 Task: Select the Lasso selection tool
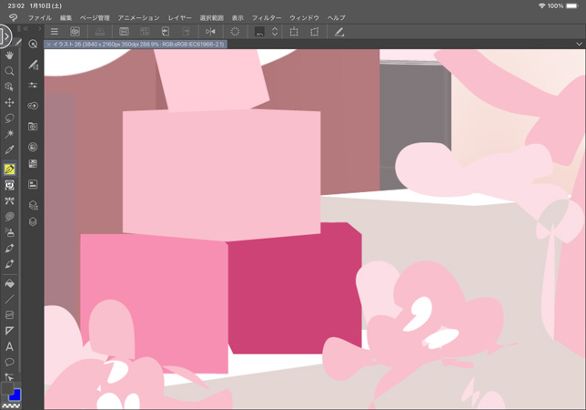(10, 118)
